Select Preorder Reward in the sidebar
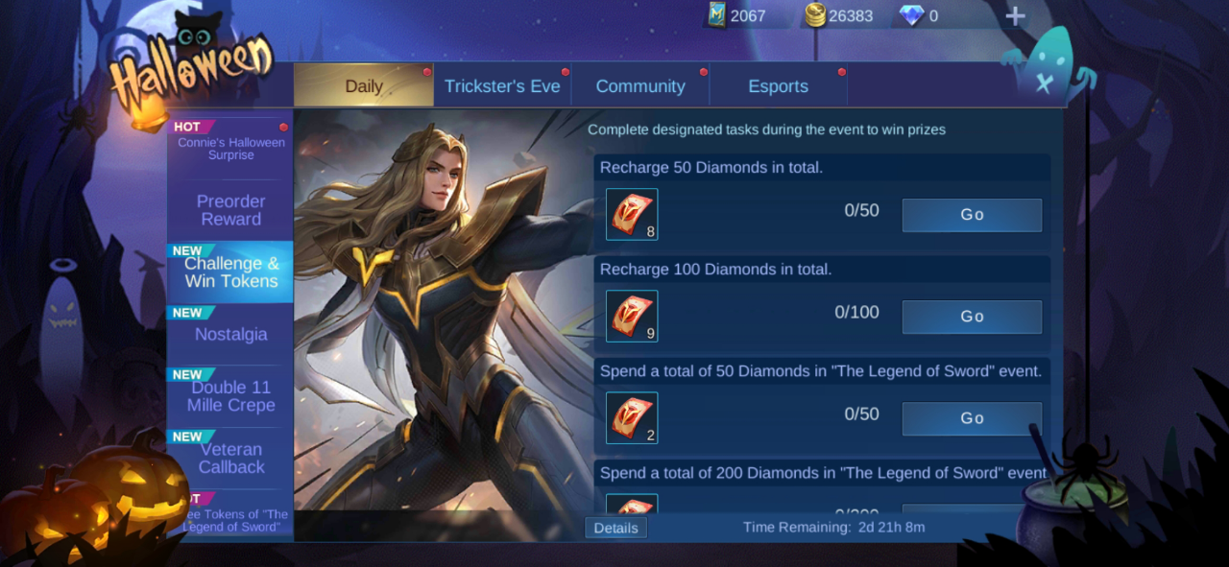 pyautogui.click(x=230, y=210)
